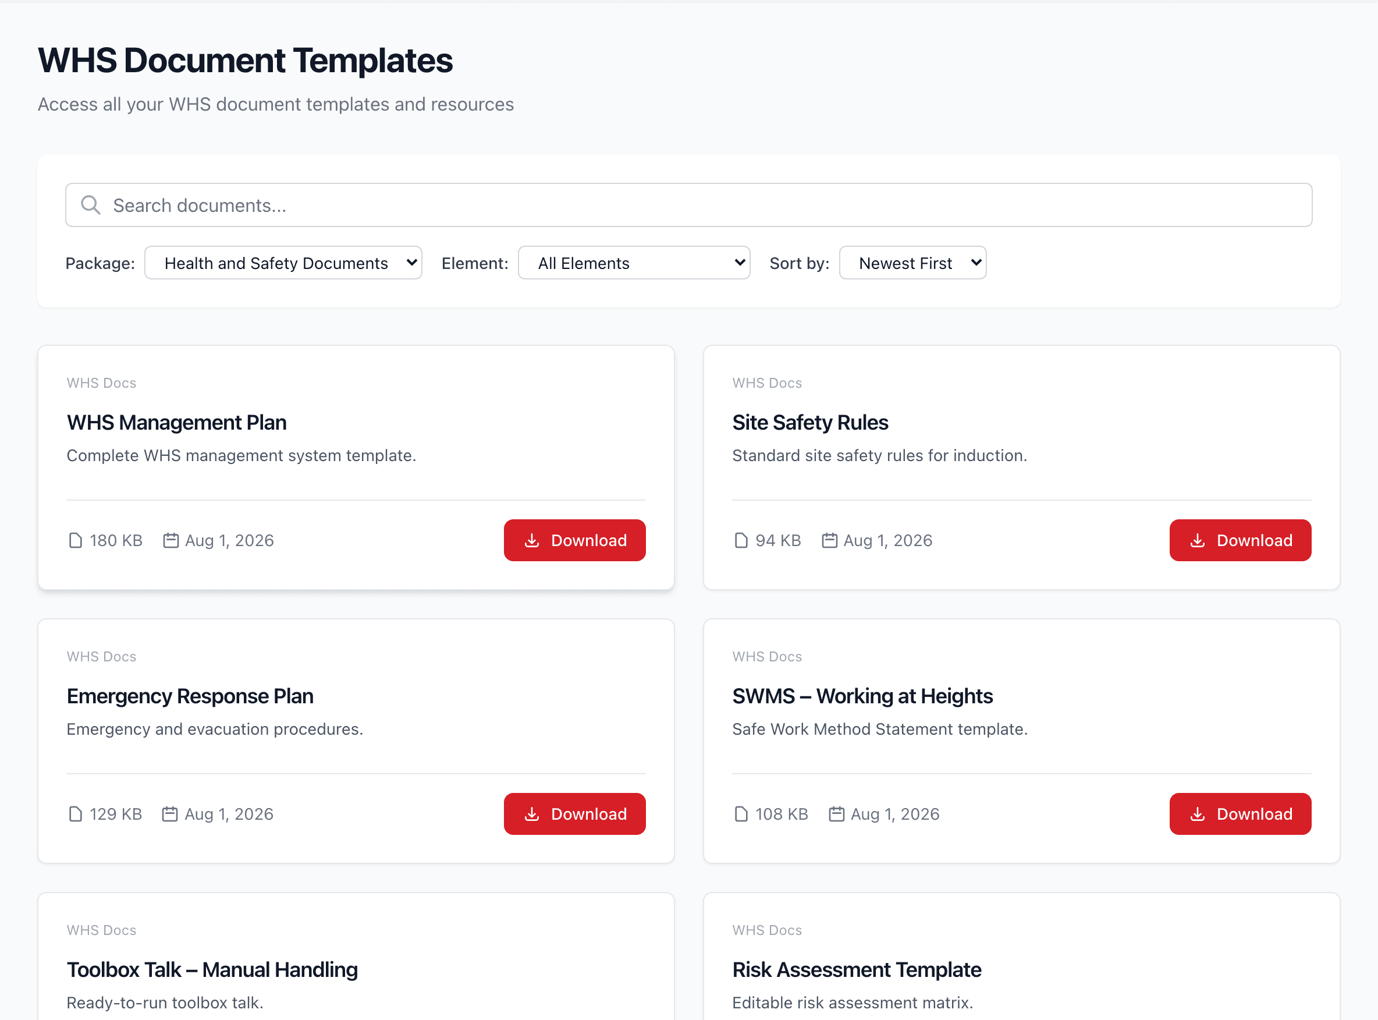Click 'Complete WHS management system template.' description
The image size is (1378, 1020).
click(241, 456)
